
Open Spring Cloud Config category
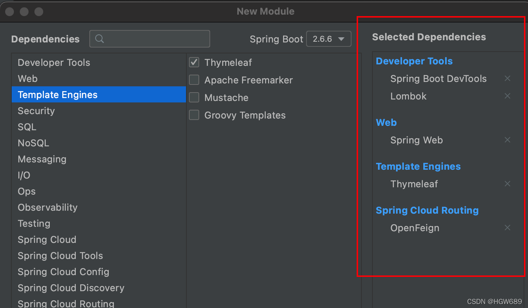[x=99, y=272]
